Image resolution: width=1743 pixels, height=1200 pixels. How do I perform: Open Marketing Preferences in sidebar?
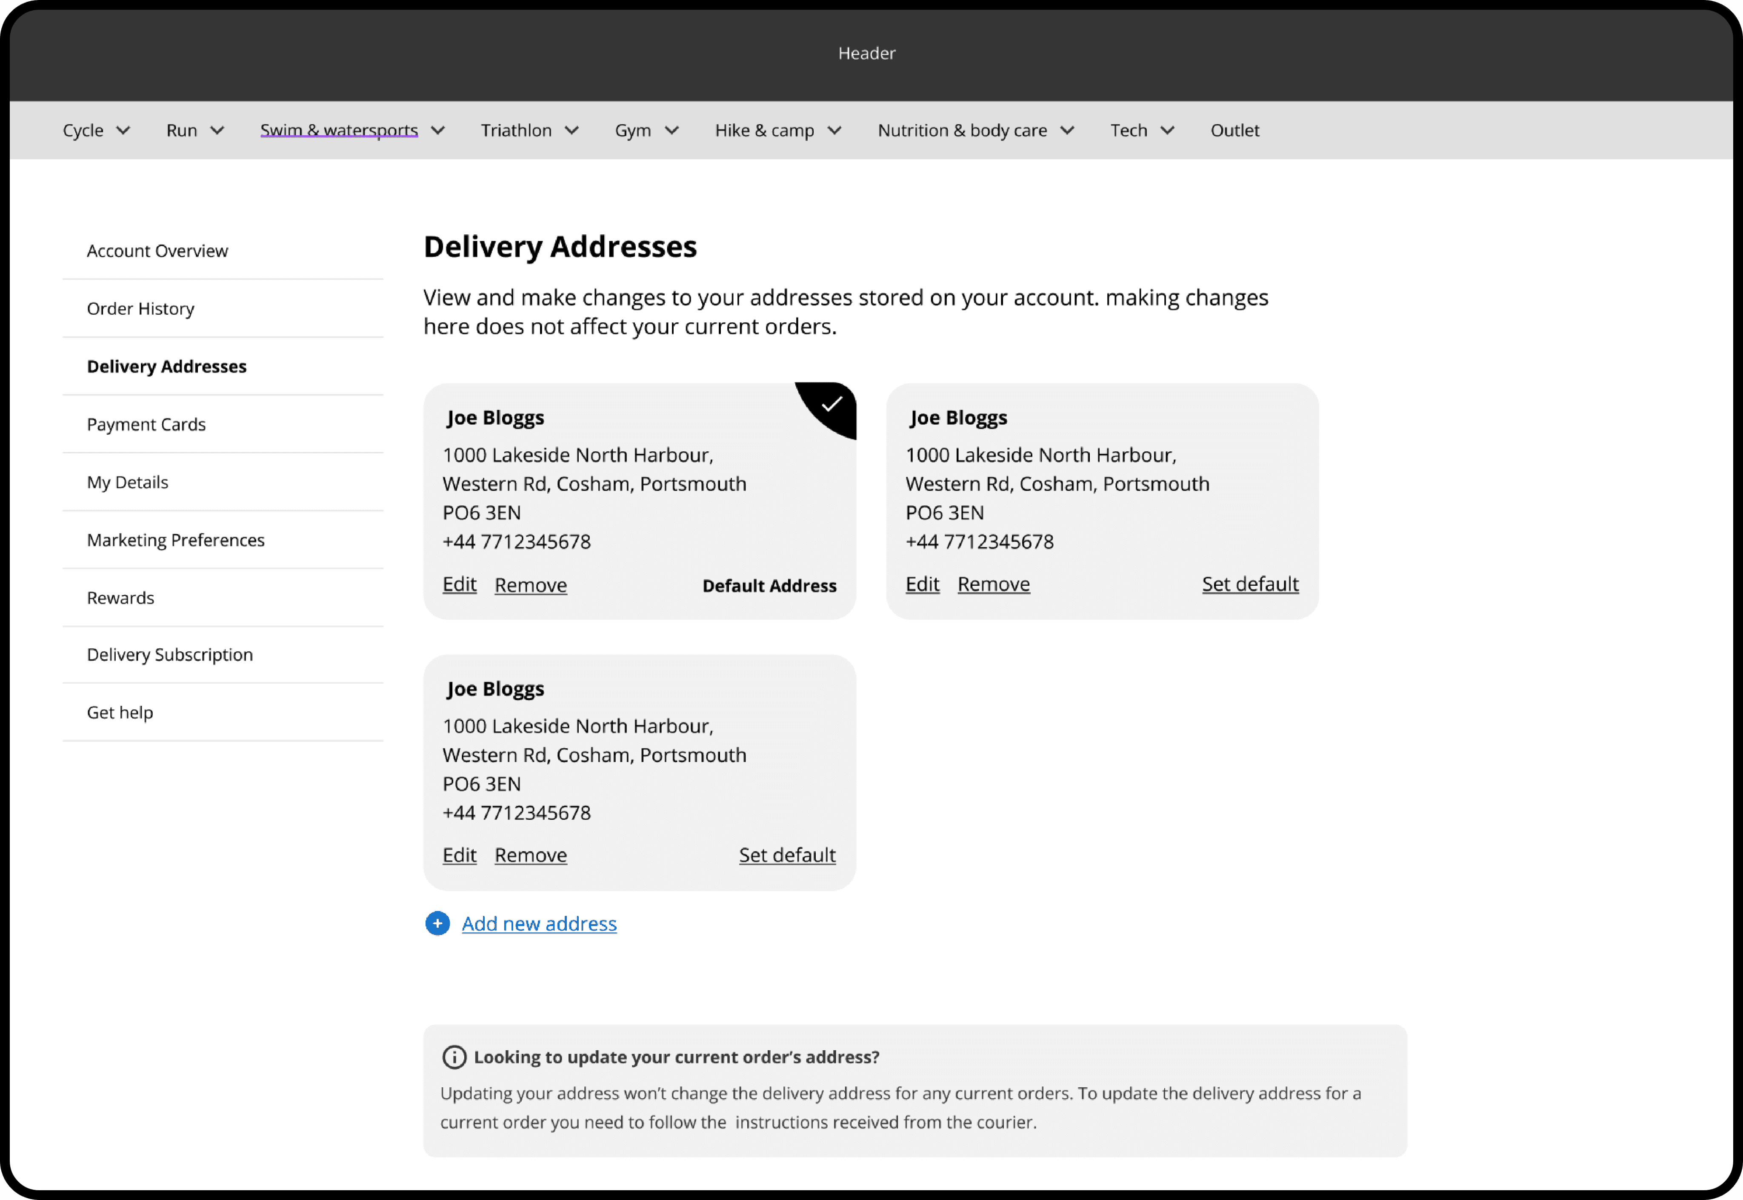pos(176,541)
